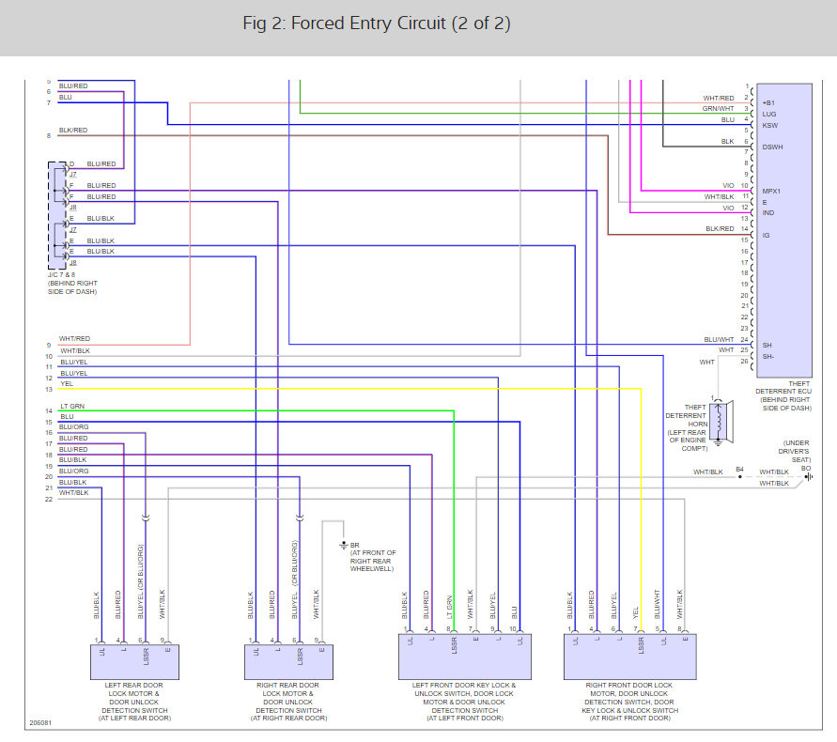Click the 'BLU/ORG' label at left pin 16
The image size is (837, 742).
[73, 427]
